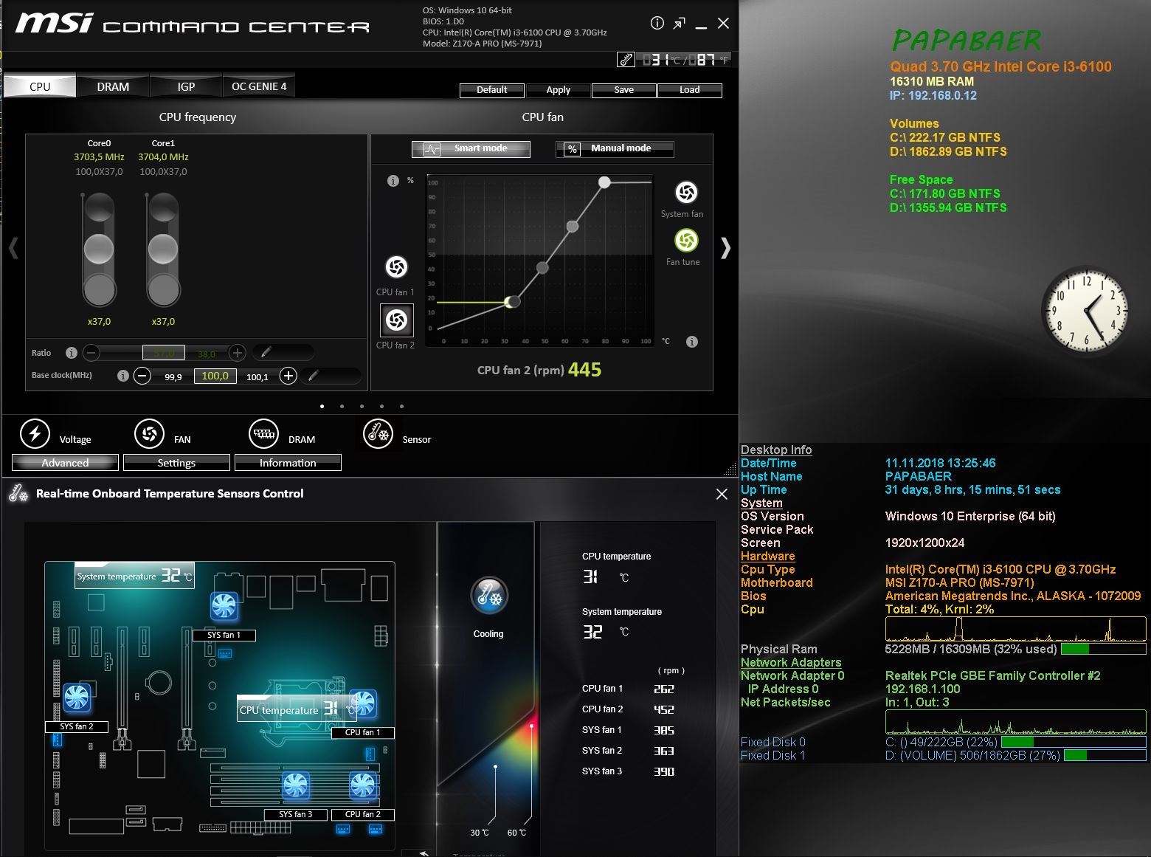
Task: Enable Smart mode for CPU fan
Action: (x=471, y=149)
